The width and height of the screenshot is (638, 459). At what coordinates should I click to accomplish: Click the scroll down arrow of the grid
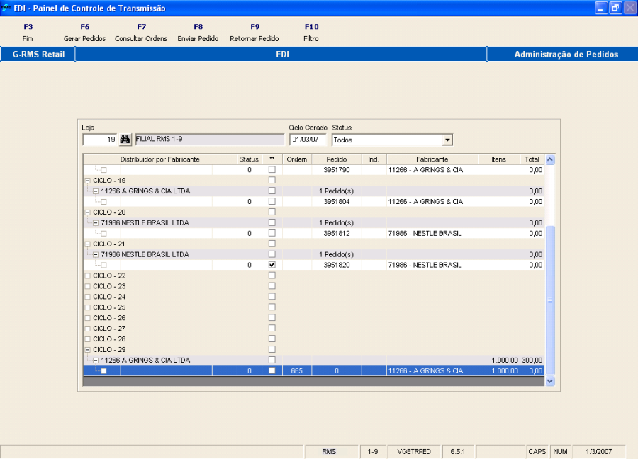point(549,381)
